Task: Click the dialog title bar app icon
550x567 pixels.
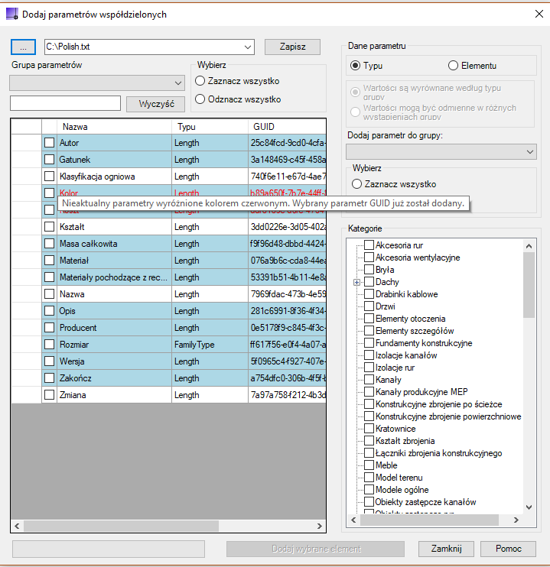Action: tap(11, 14)
